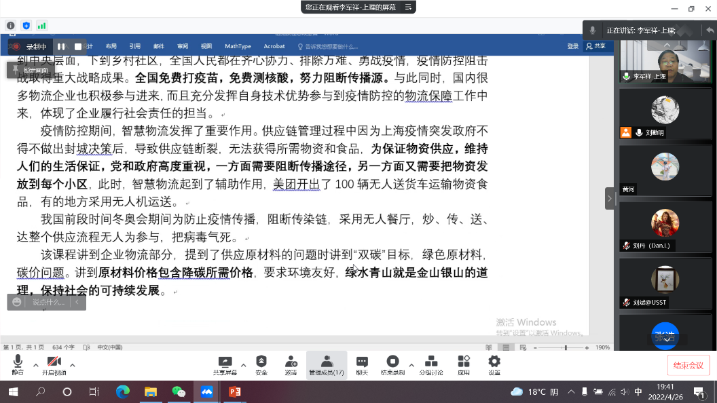Open 管理成员(17) member management

click(327, 365)
